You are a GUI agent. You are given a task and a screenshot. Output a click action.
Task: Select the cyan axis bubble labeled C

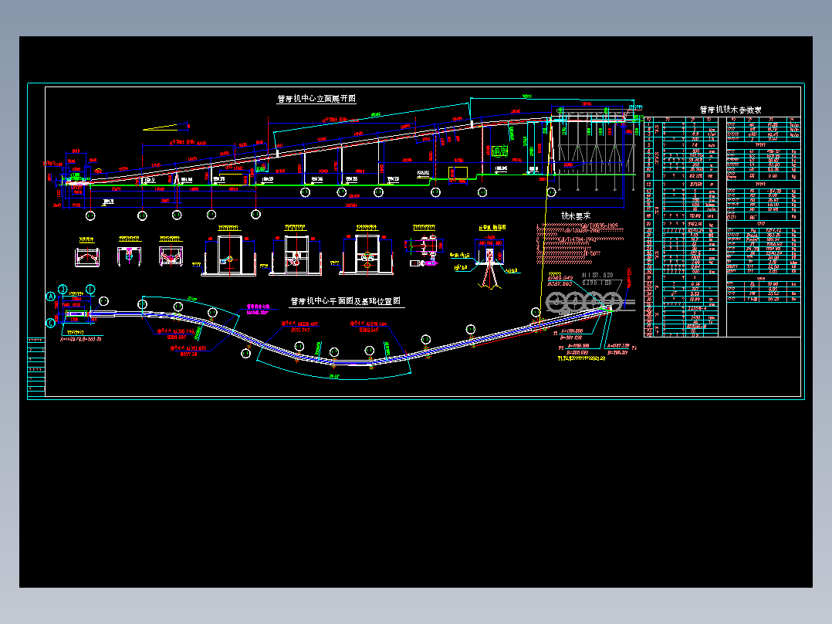pyautogui.click(x=51, y=322)
